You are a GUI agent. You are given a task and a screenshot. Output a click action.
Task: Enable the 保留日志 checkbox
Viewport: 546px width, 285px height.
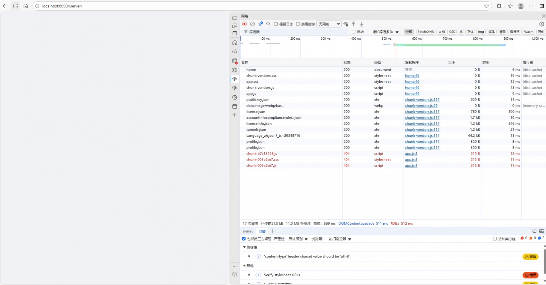click(x=276, y=24)
